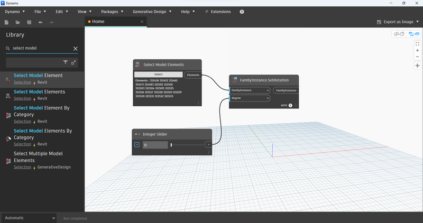Click Zoom to Fit icon

[417, 44]
